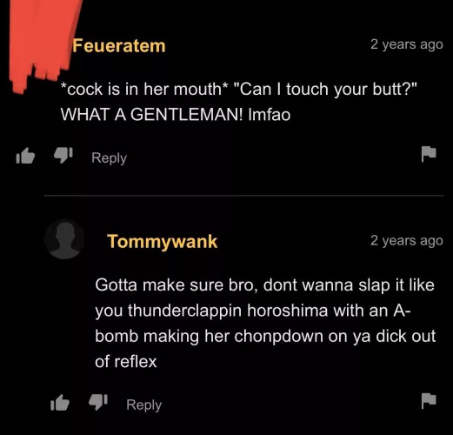The width and height of the screenshot is (453, 435).
Task: Open the Tommywank user profile link
Action: [x=162, y=241]
